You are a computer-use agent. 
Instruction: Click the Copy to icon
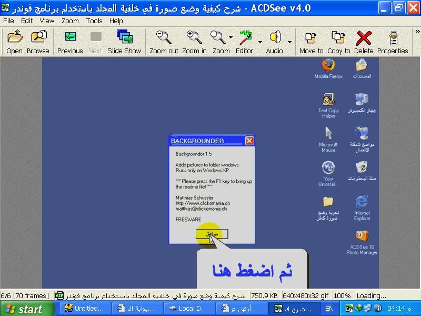tap(338, 38)
